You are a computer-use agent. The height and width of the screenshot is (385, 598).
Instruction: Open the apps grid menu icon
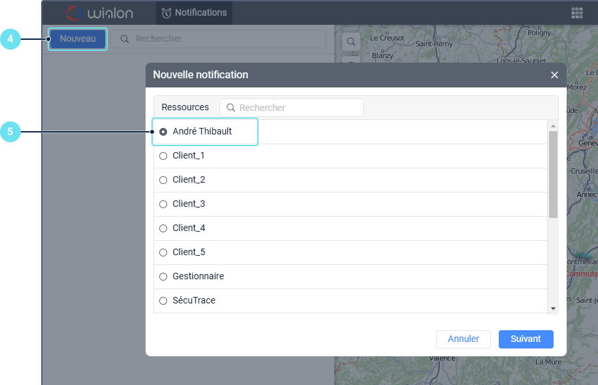pos(576,13)
